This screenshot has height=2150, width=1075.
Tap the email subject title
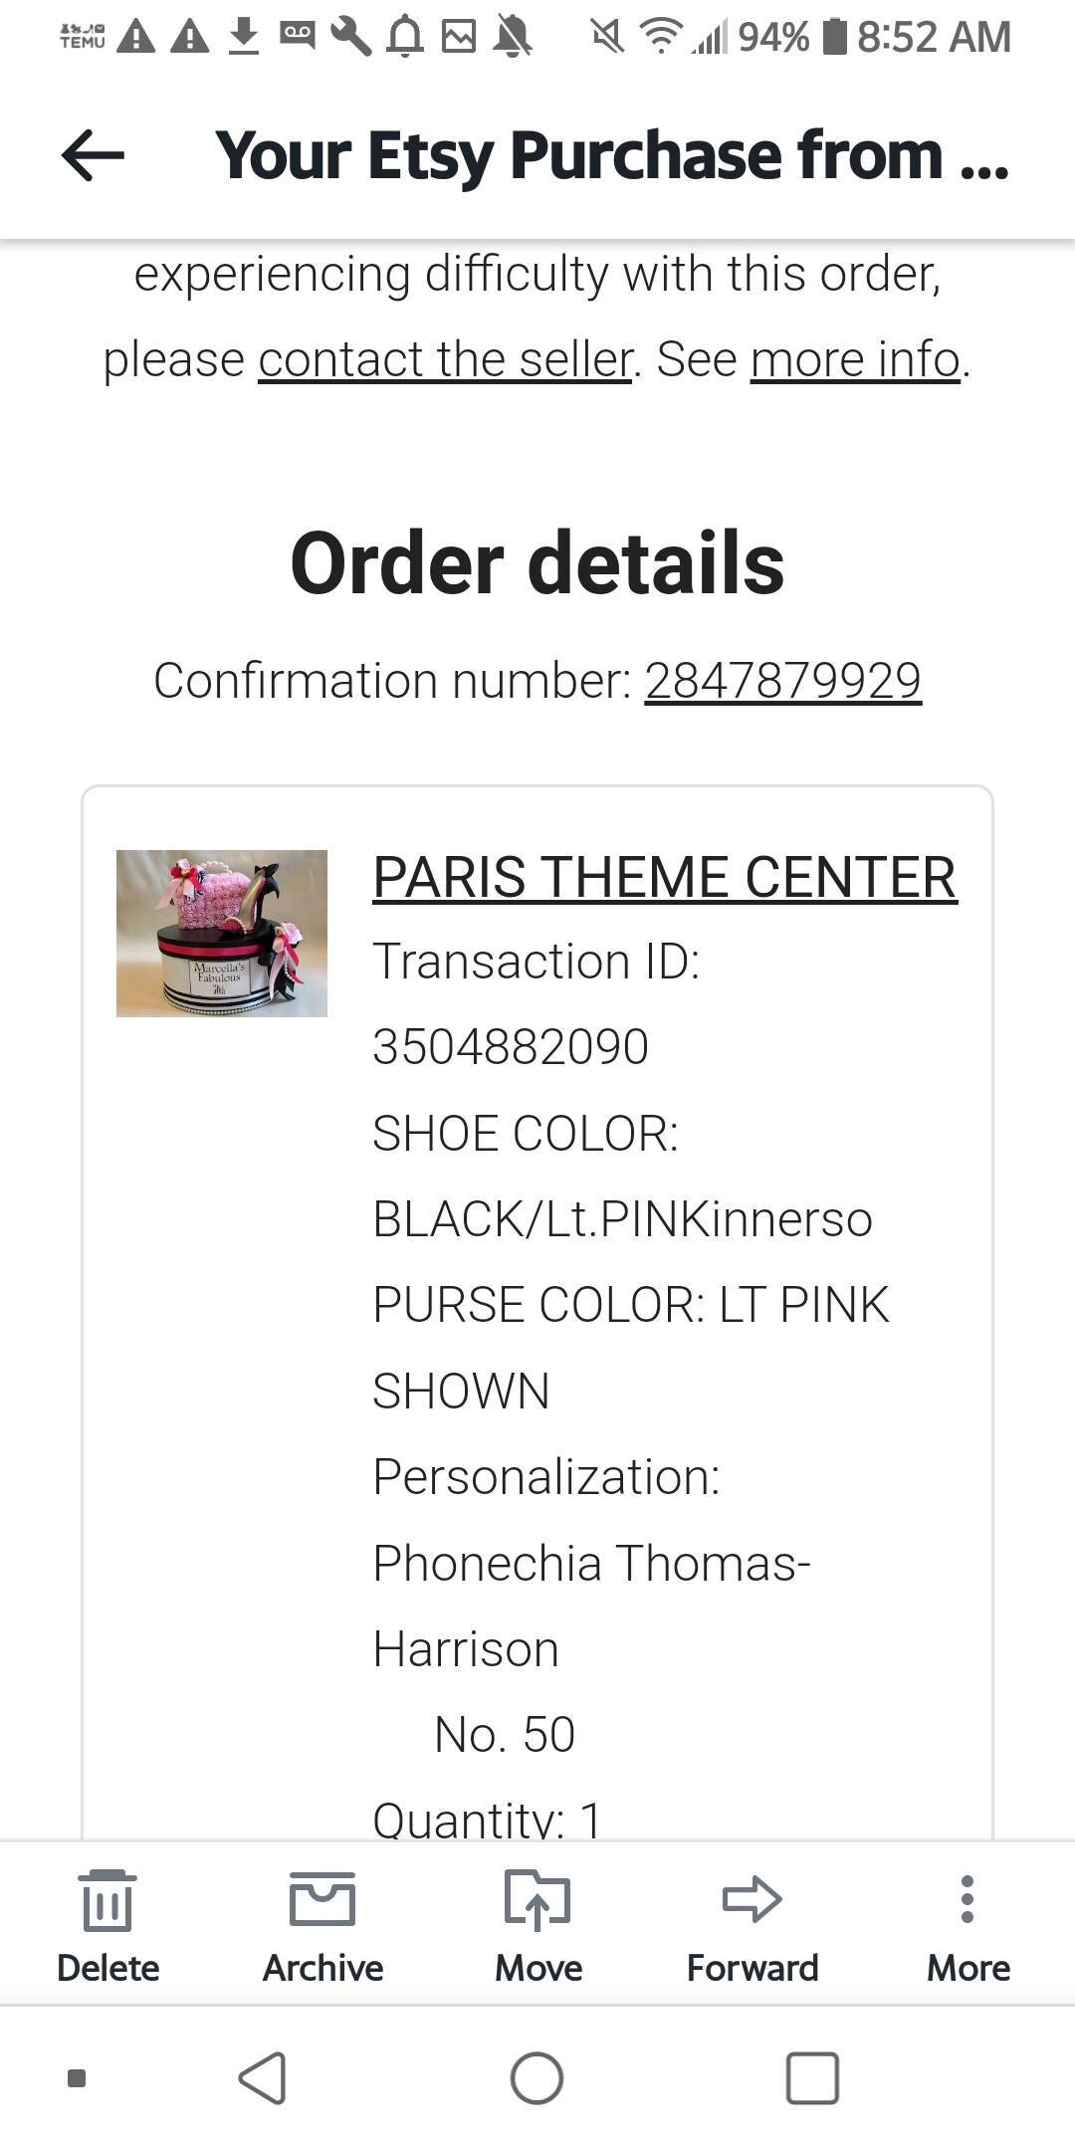point(612,156)
